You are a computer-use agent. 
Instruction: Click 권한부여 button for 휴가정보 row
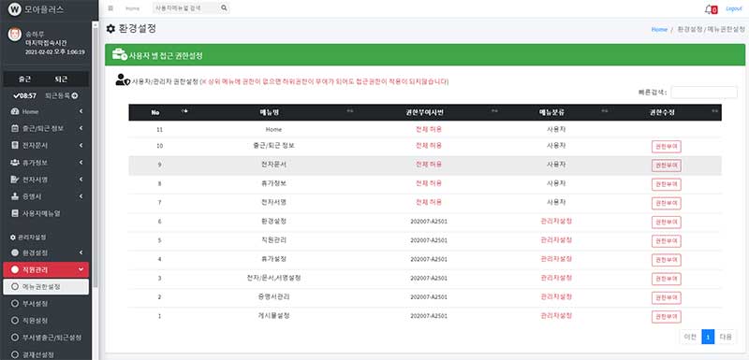click(667, 184)
